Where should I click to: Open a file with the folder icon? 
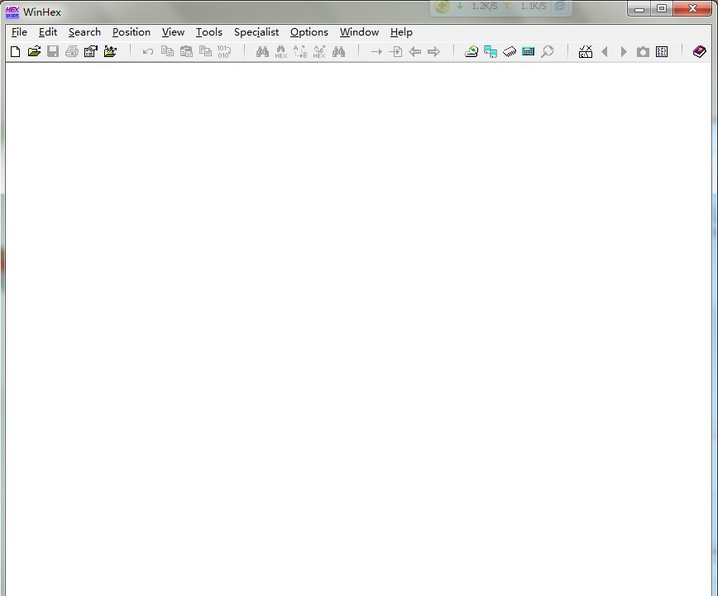pyautogui.click(x=34, y=51)
